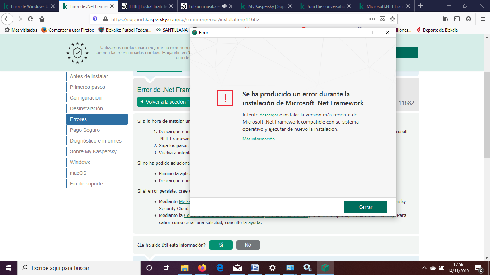
Task: Open the ayuda link on the page
Action: tap(254, 222)
